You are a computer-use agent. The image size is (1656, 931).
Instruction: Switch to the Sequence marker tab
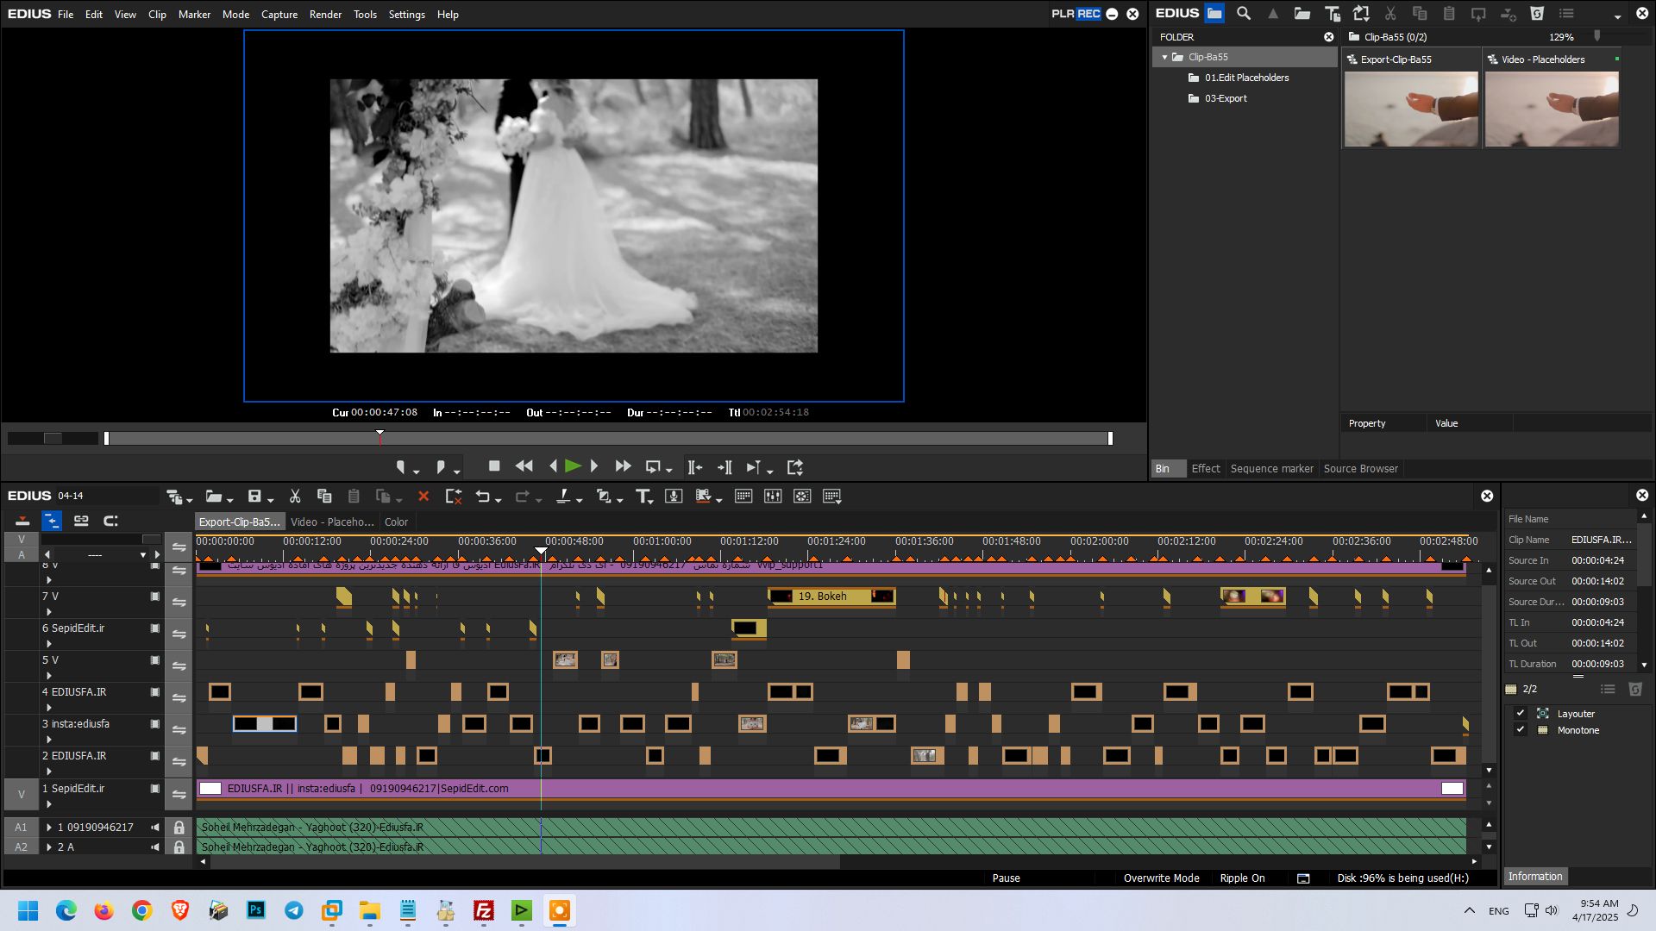tap(1271, 469)
